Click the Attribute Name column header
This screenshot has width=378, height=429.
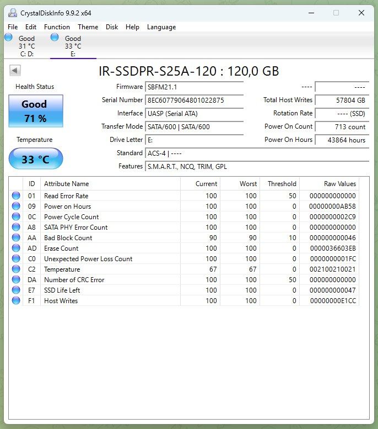[110, 184]
